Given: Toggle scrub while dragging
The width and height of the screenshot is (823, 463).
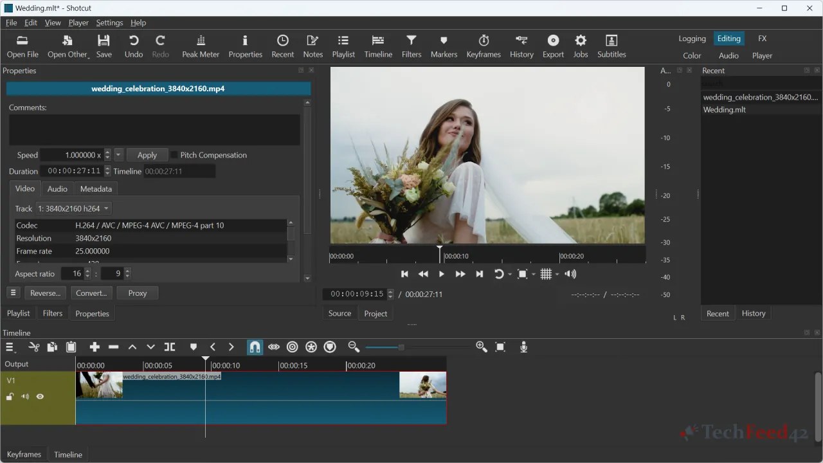Looking at the screenshot, I should coord(274,347).
